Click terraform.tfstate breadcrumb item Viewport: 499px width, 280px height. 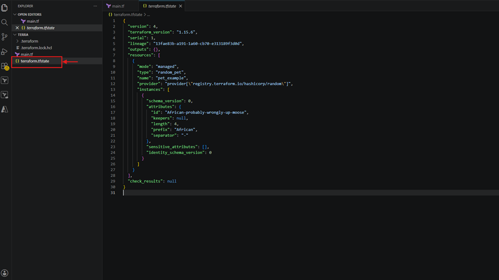127,14
